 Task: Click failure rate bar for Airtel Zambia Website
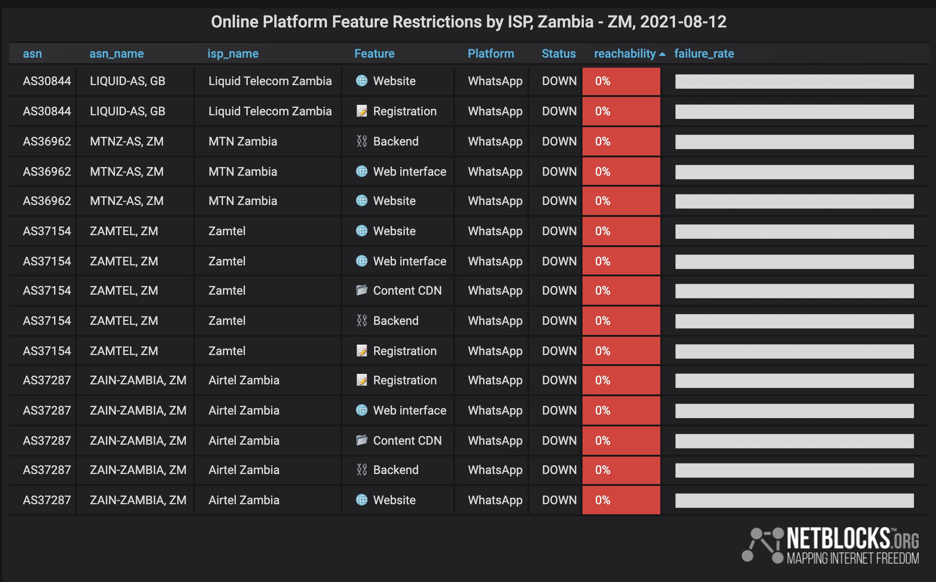click(794, 500)
